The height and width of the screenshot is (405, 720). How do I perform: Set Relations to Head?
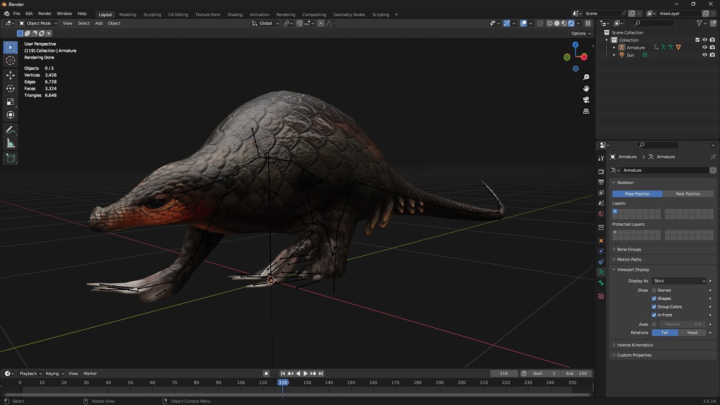[692, 333]
